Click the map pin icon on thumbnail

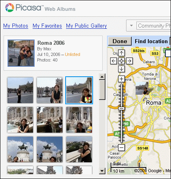[x=88, y=99]
